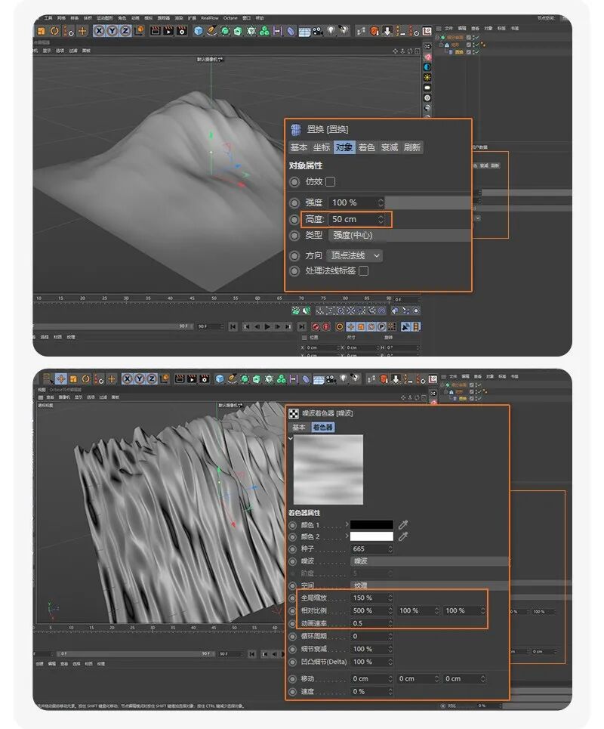604x729 pixels.
Task: Play animation forward in top window
Action: pos(267,327)
